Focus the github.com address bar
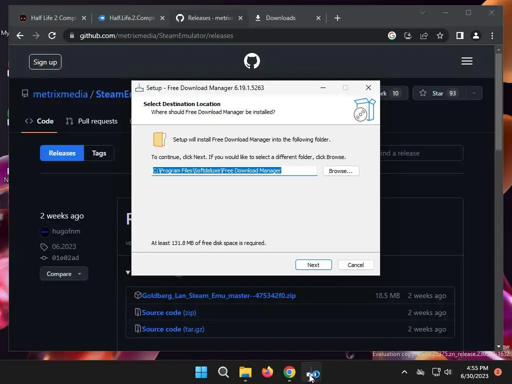Image resolution: width=512 pixels, height=384 pixels. 156,35
